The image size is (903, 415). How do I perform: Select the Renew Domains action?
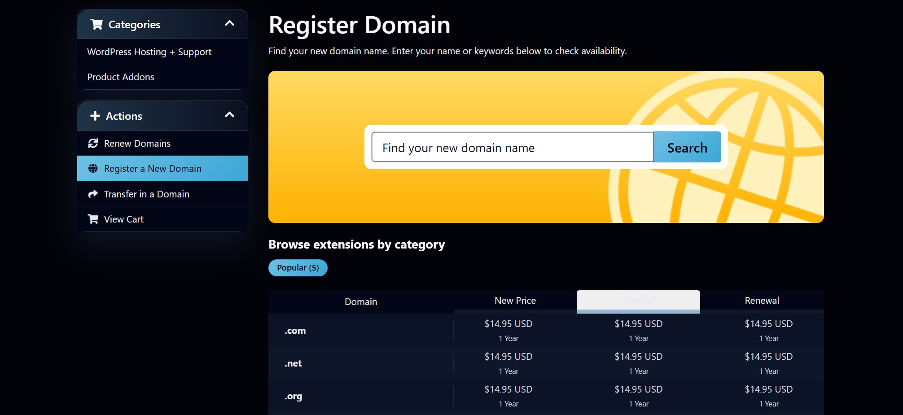[137, 144]
